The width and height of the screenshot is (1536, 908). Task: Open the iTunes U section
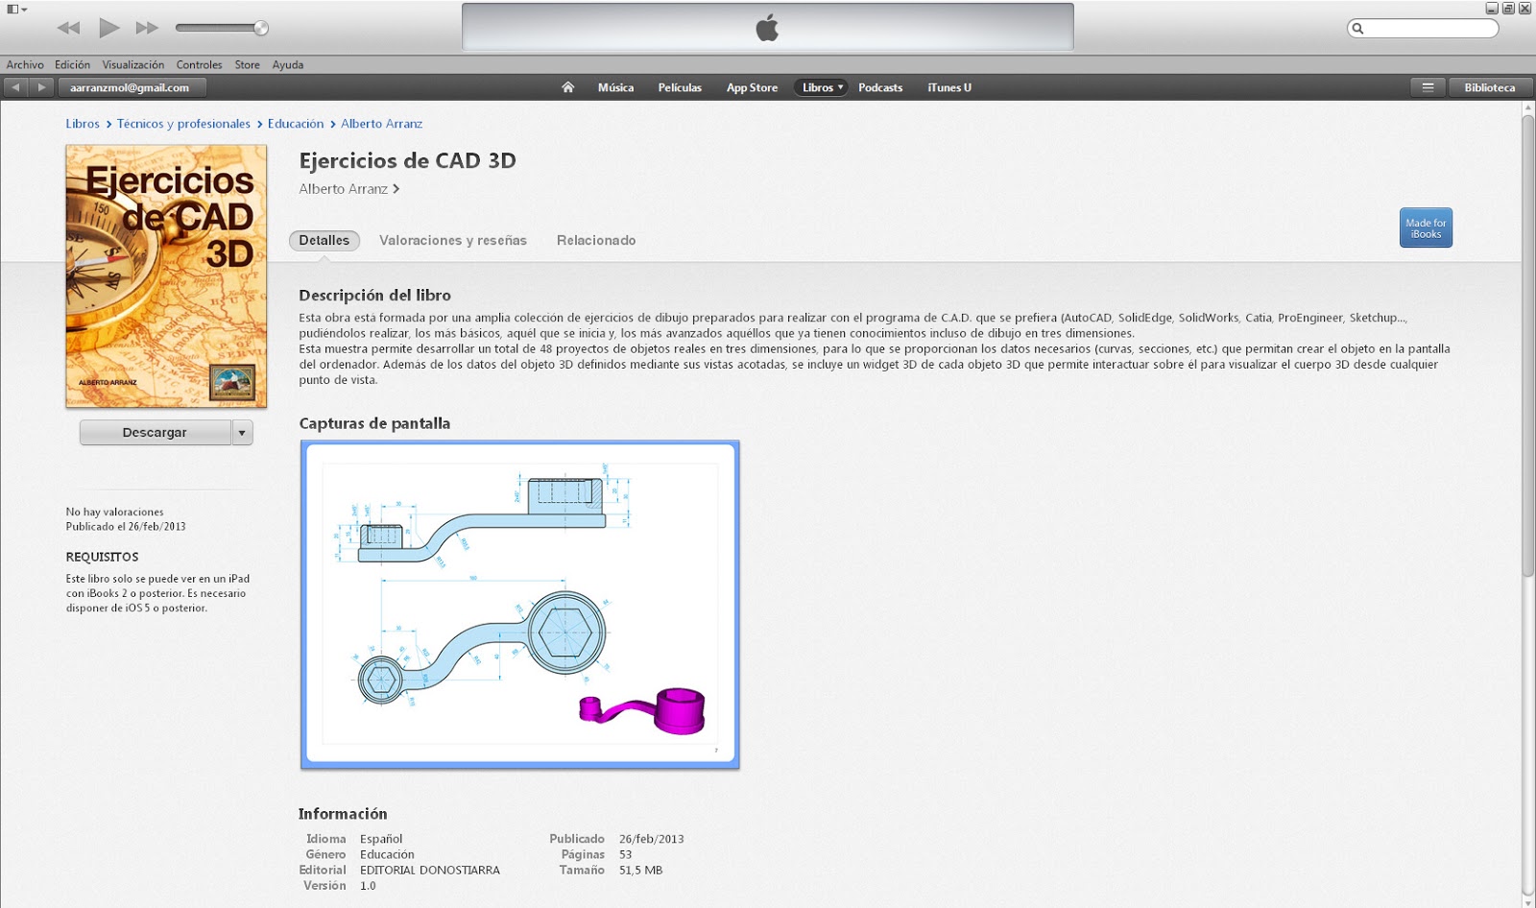coord(949,87)
